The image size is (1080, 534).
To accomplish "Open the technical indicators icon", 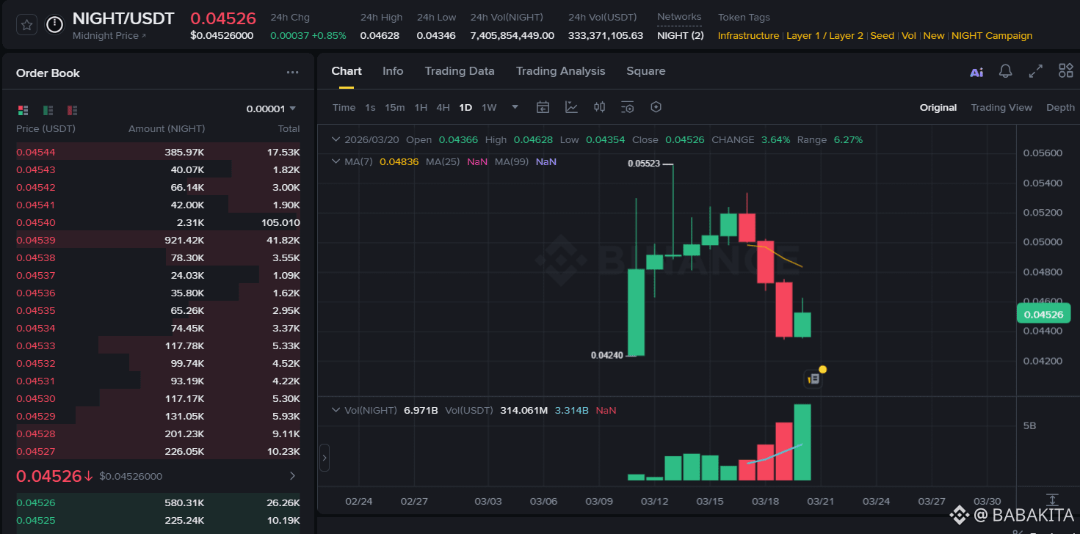I will [571, 107].
